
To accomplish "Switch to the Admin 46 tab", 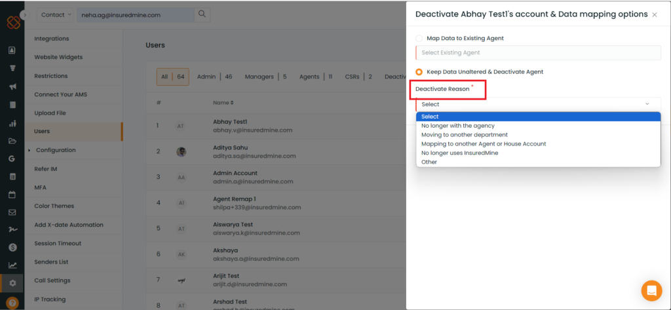I will pyautogui.click(x=214, y=77).
